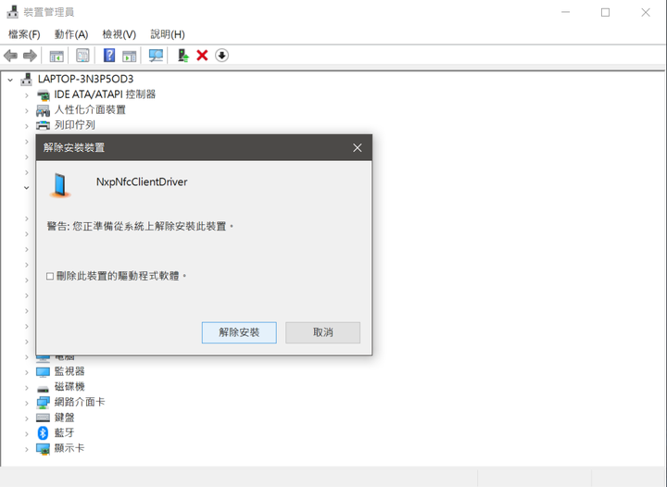Screen dimensions: 667x487
Task: Expand the 人性化介面裝置 node
Action: [x=26, y=110]
